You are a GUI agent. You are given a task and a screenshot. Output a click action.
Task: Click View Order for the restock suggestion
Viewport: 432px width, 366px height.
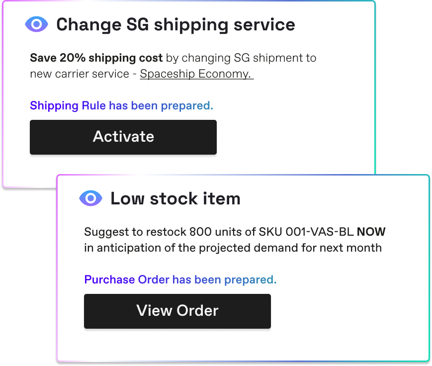click(177, 311)
